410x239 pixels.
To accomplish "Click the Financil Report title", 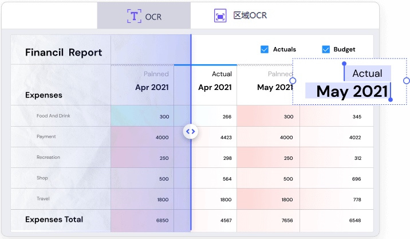I will [64, 53].
